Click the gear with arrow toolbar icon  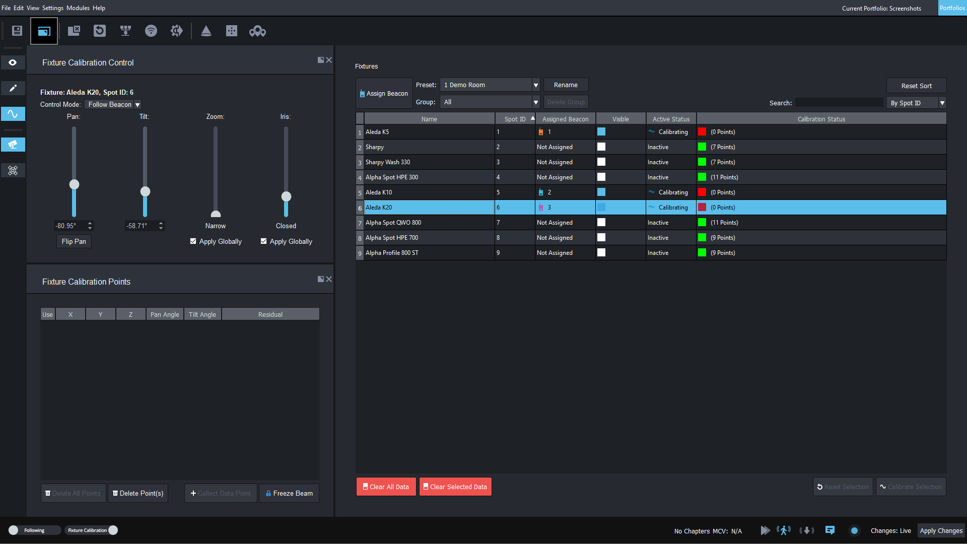point(176,31)
